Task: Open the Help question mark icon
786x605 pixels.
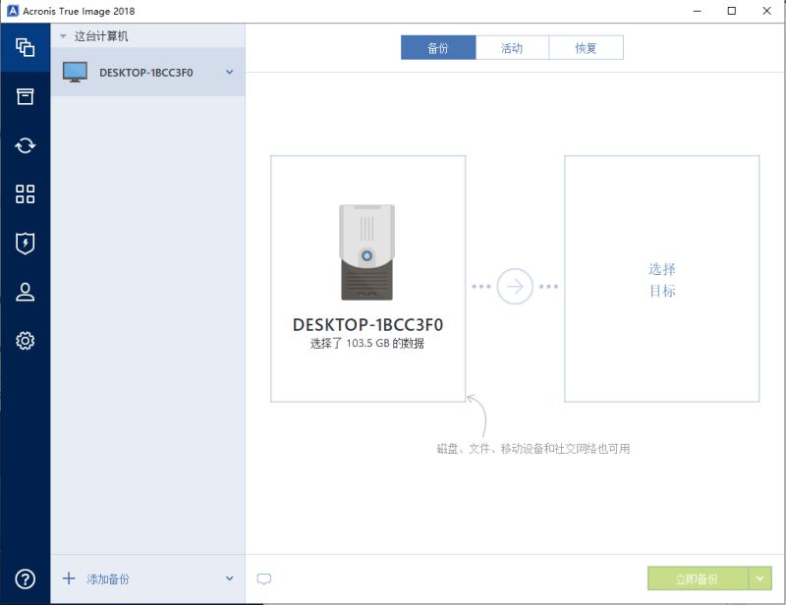Action: pyautogui.click(x=26, y=578)
